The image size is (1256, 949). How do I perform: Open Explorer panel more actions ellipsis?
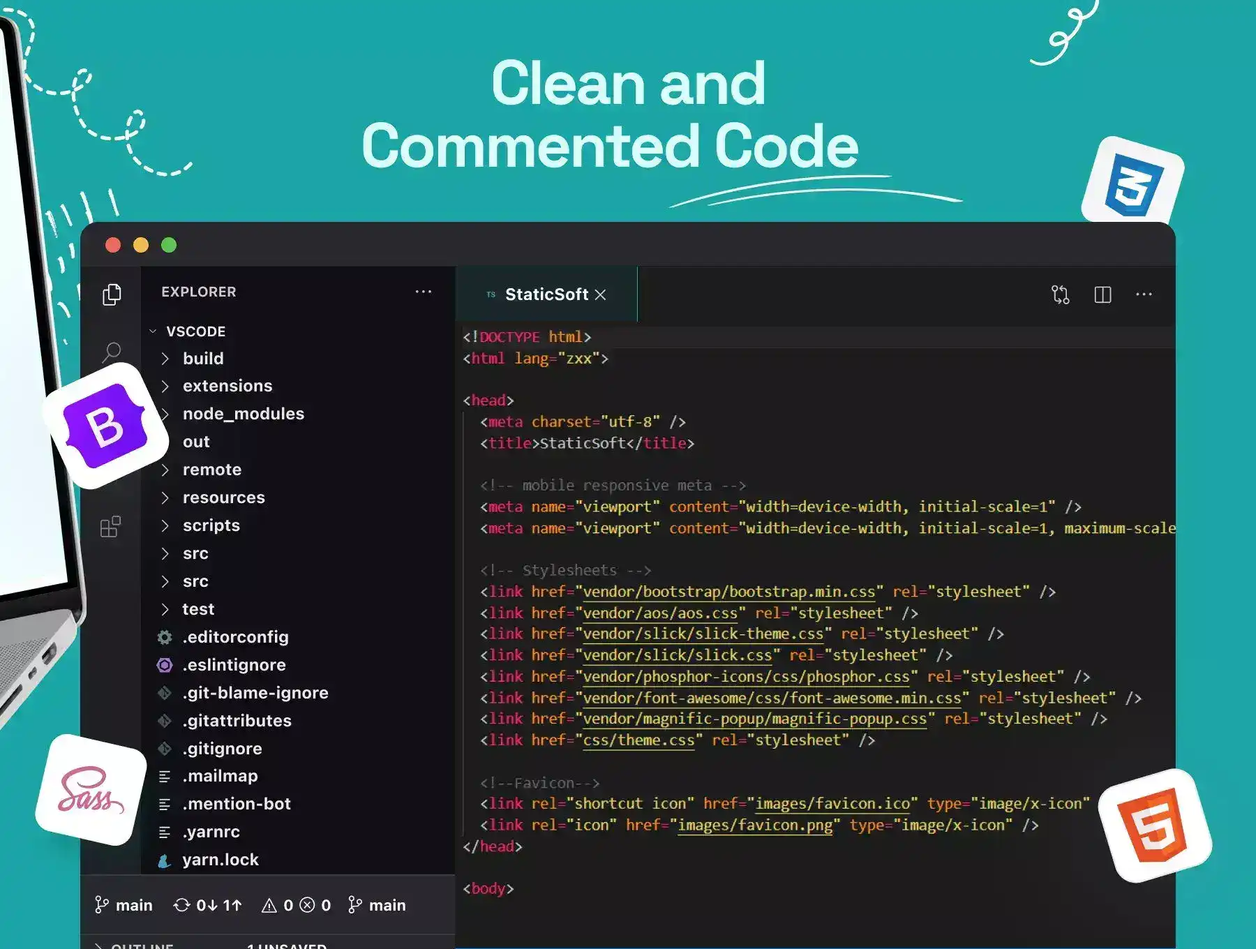tap(423, 292)
